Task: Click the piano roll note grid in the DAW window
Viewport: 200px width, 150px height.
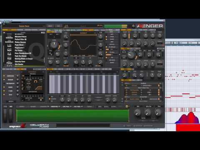Action: coord(183,76)
